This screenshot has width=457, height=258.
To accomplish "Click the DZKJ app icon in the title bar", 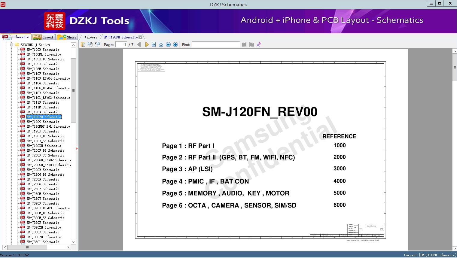I will 3,4.
